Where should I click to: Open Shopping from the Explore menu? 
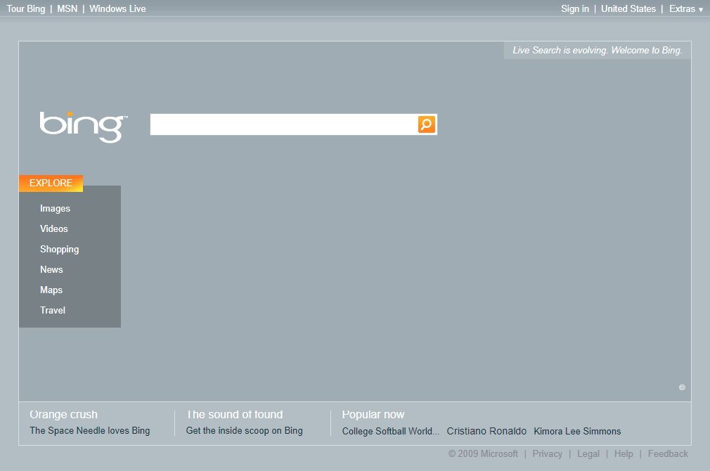[59, 249]
